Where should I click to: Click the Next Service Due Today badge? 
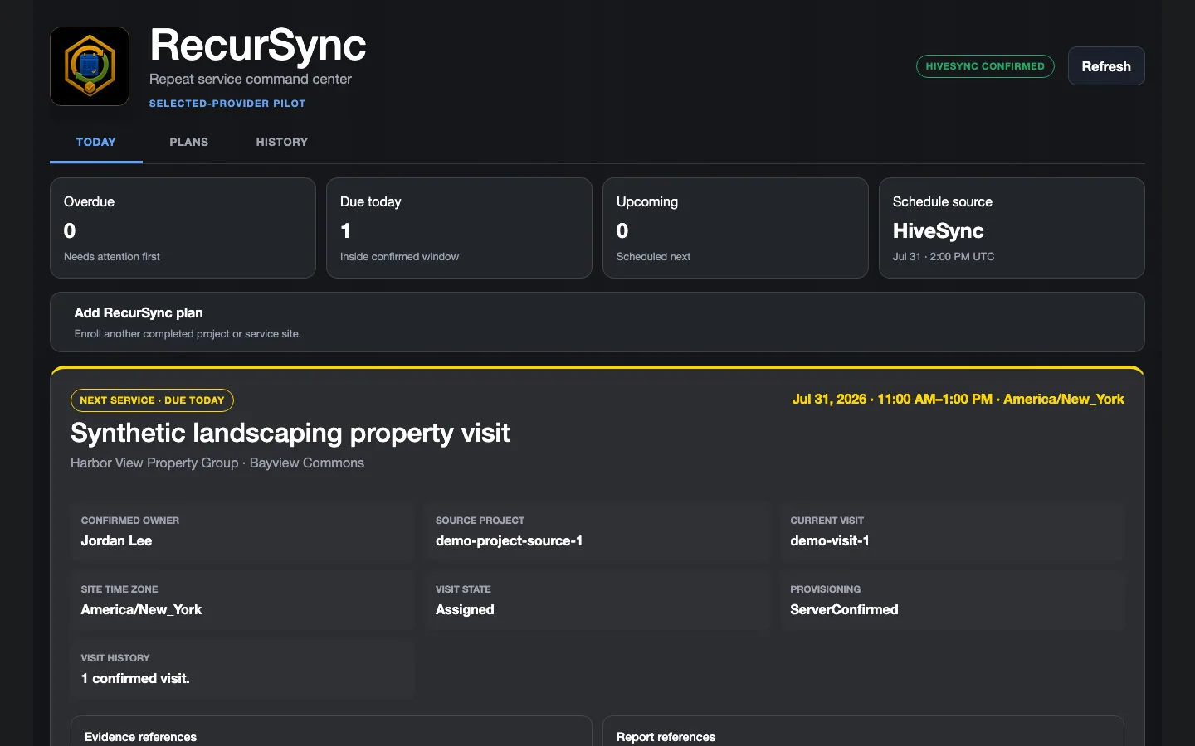pyautogui.click(x=152, y=400)
